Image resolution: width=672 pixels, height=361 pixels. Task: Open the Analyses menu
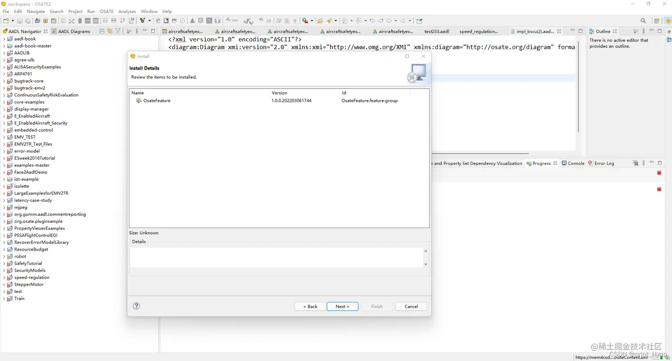pyautogui.click(x=127, y=11)
